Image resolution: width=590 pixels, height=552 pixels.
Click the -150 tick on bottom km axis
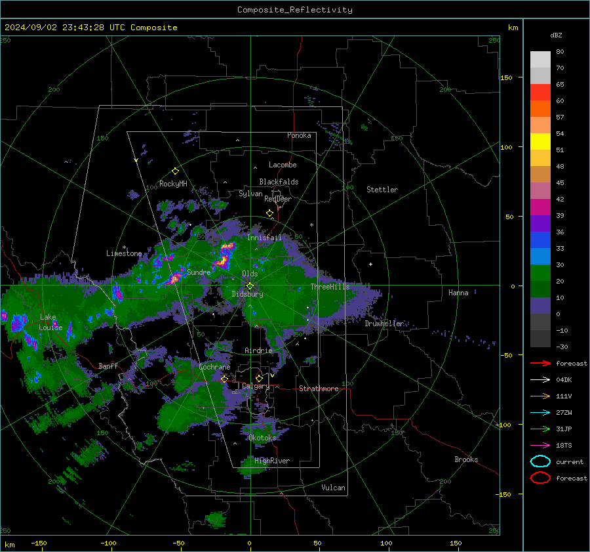coord(39,543)
